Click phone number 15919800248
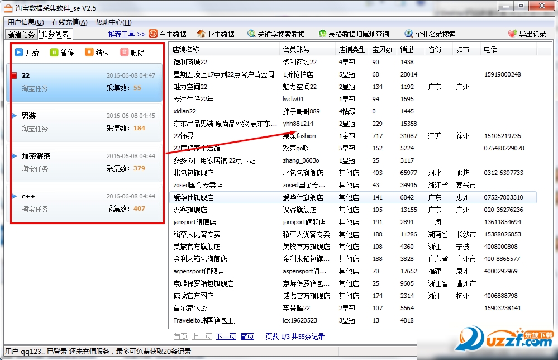 (503, 74)
